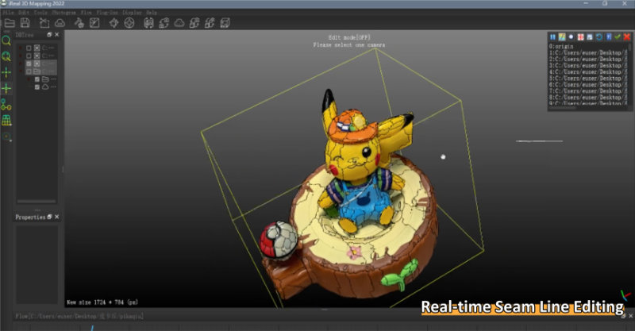Image resolution: width=635 pixels, height=331 pixels.
Task: Click the DBTree horizontal scrollbar
Action: pos(37,201)
